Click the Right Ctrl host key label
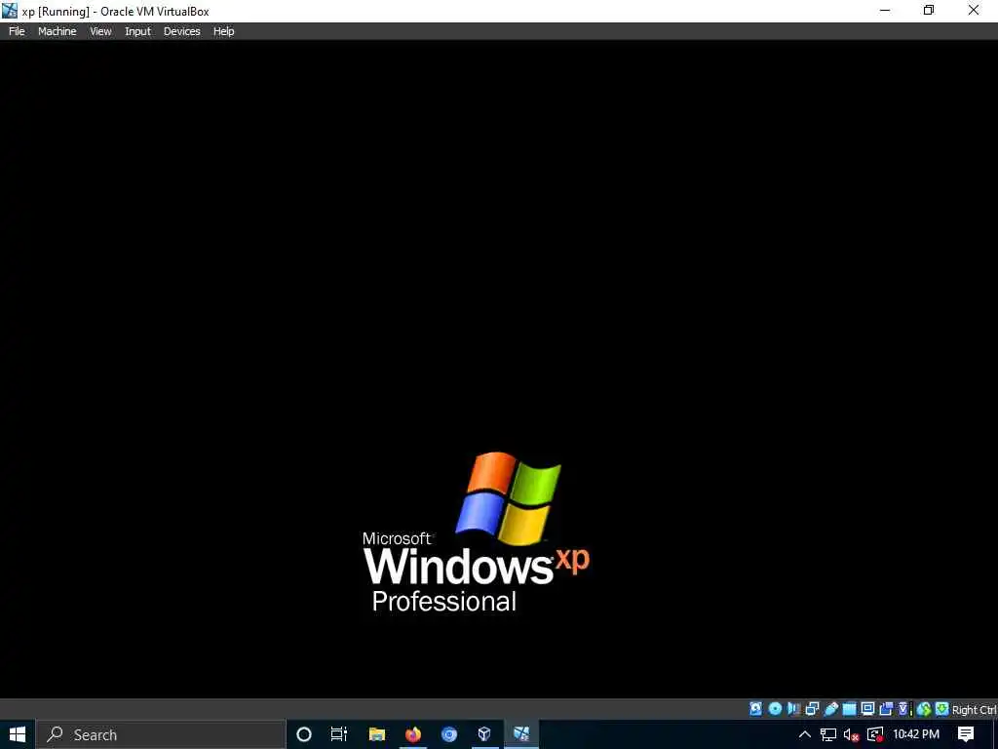This screenshot has height=749, width=998. [x=975, y=710]
